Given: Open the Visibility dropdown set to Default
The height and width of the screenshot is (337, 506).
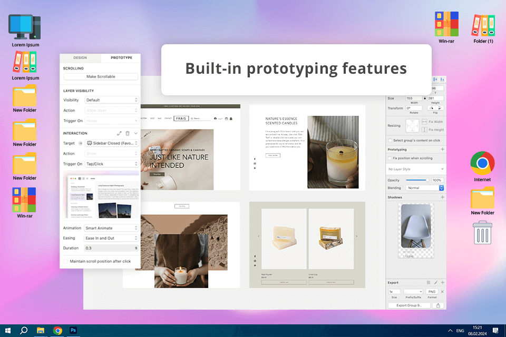Looking at the screenshot, I should [x=112, y=100].
